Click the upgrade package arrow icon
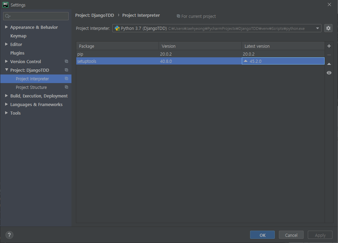 tap(329, 64)
